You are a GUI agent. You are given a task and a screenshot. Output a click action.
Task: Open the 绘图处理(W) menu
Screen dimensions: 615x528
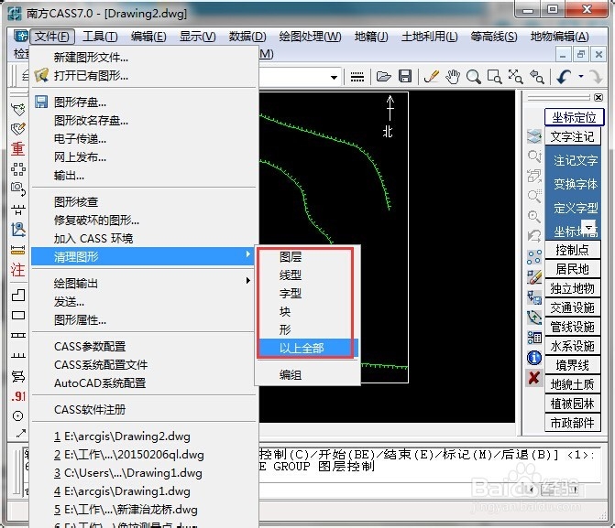coord(310,37)
